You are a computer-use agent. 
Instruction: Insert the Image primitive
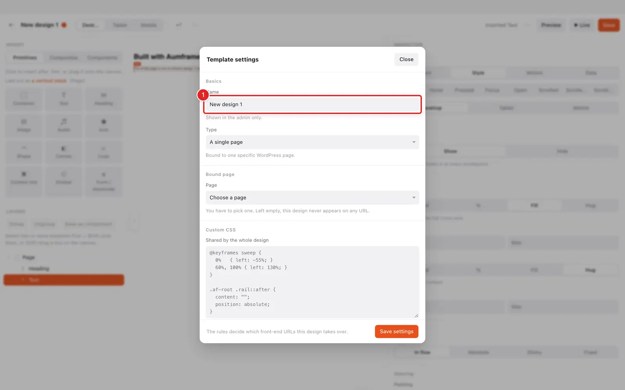click(x=24, y=126)
